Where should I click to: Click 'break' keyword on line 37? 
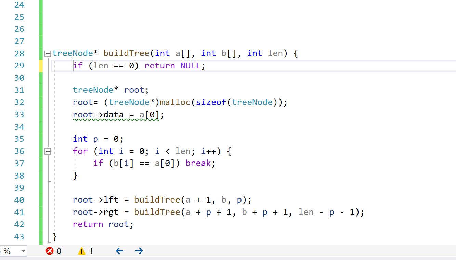(x=198, y=163)
